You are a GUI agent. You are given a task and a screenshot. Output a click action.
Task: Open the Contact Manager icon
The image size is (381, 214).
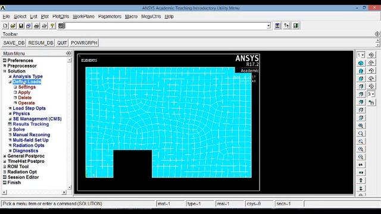coord(296,26)
